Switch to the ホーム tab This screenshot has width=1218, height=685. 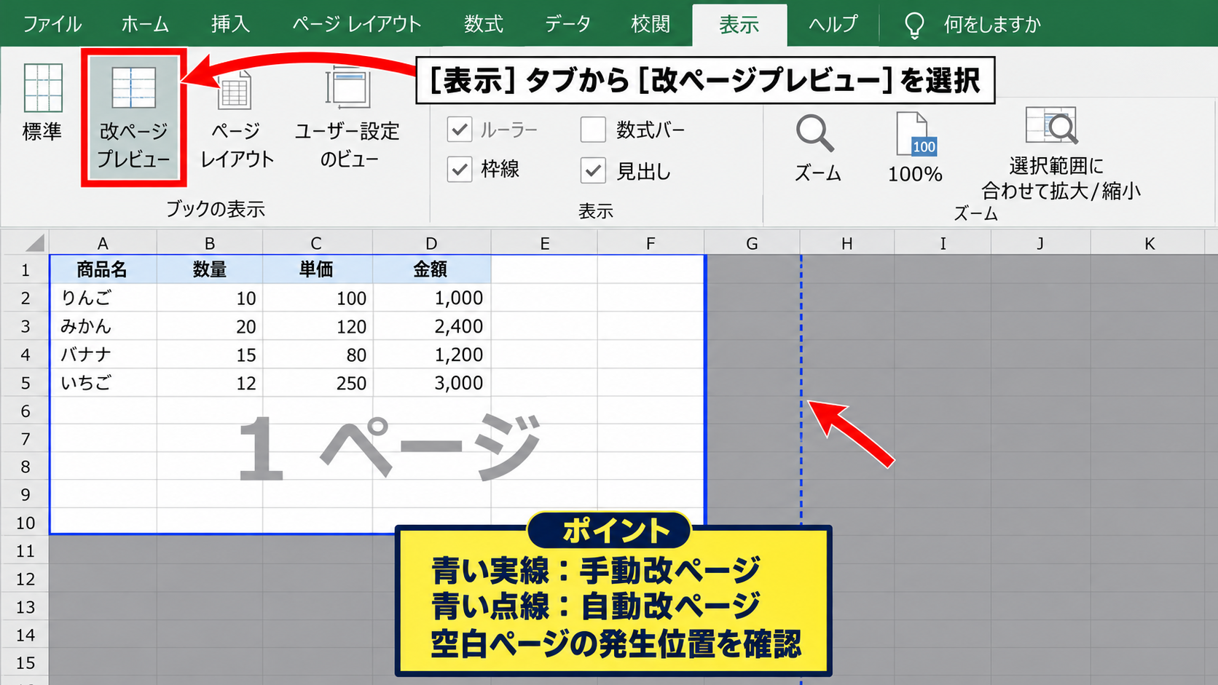tap(145, 25)
